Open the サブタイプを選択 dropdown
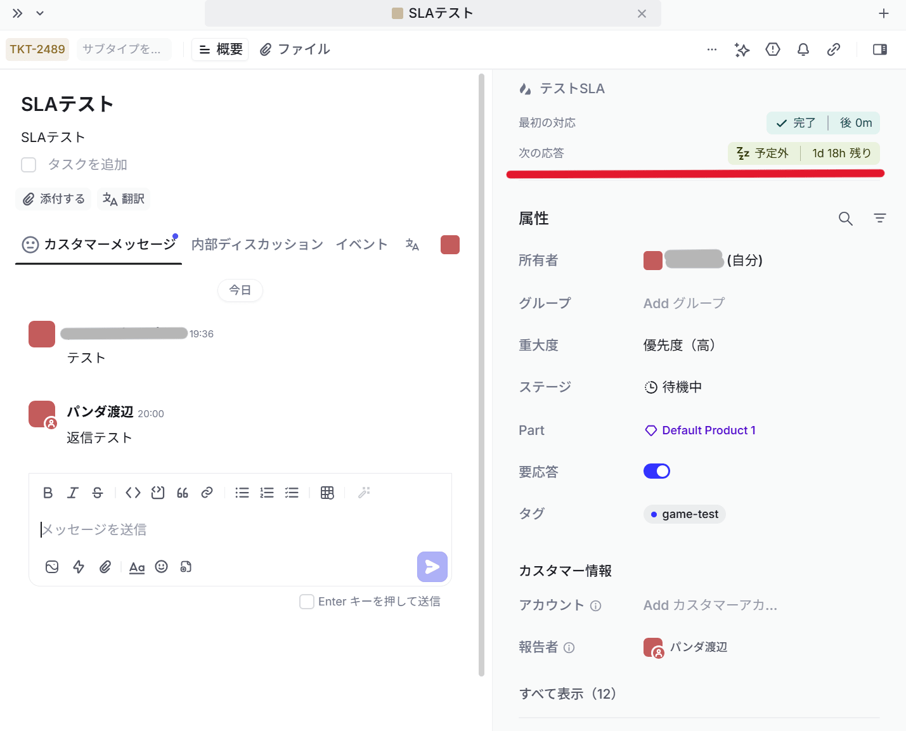906x731 pixels. (124, 49)
